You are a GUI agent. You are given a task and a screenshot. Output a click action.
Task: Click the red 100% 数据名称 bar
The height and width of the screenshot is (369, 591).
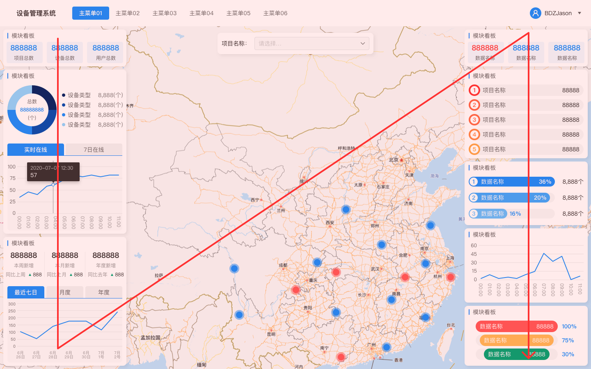pyautogui.click(x=517, y=326)
